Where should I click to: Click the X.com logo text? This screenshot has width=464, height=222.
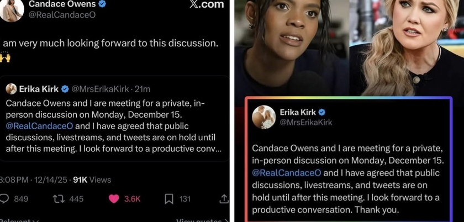207,4
